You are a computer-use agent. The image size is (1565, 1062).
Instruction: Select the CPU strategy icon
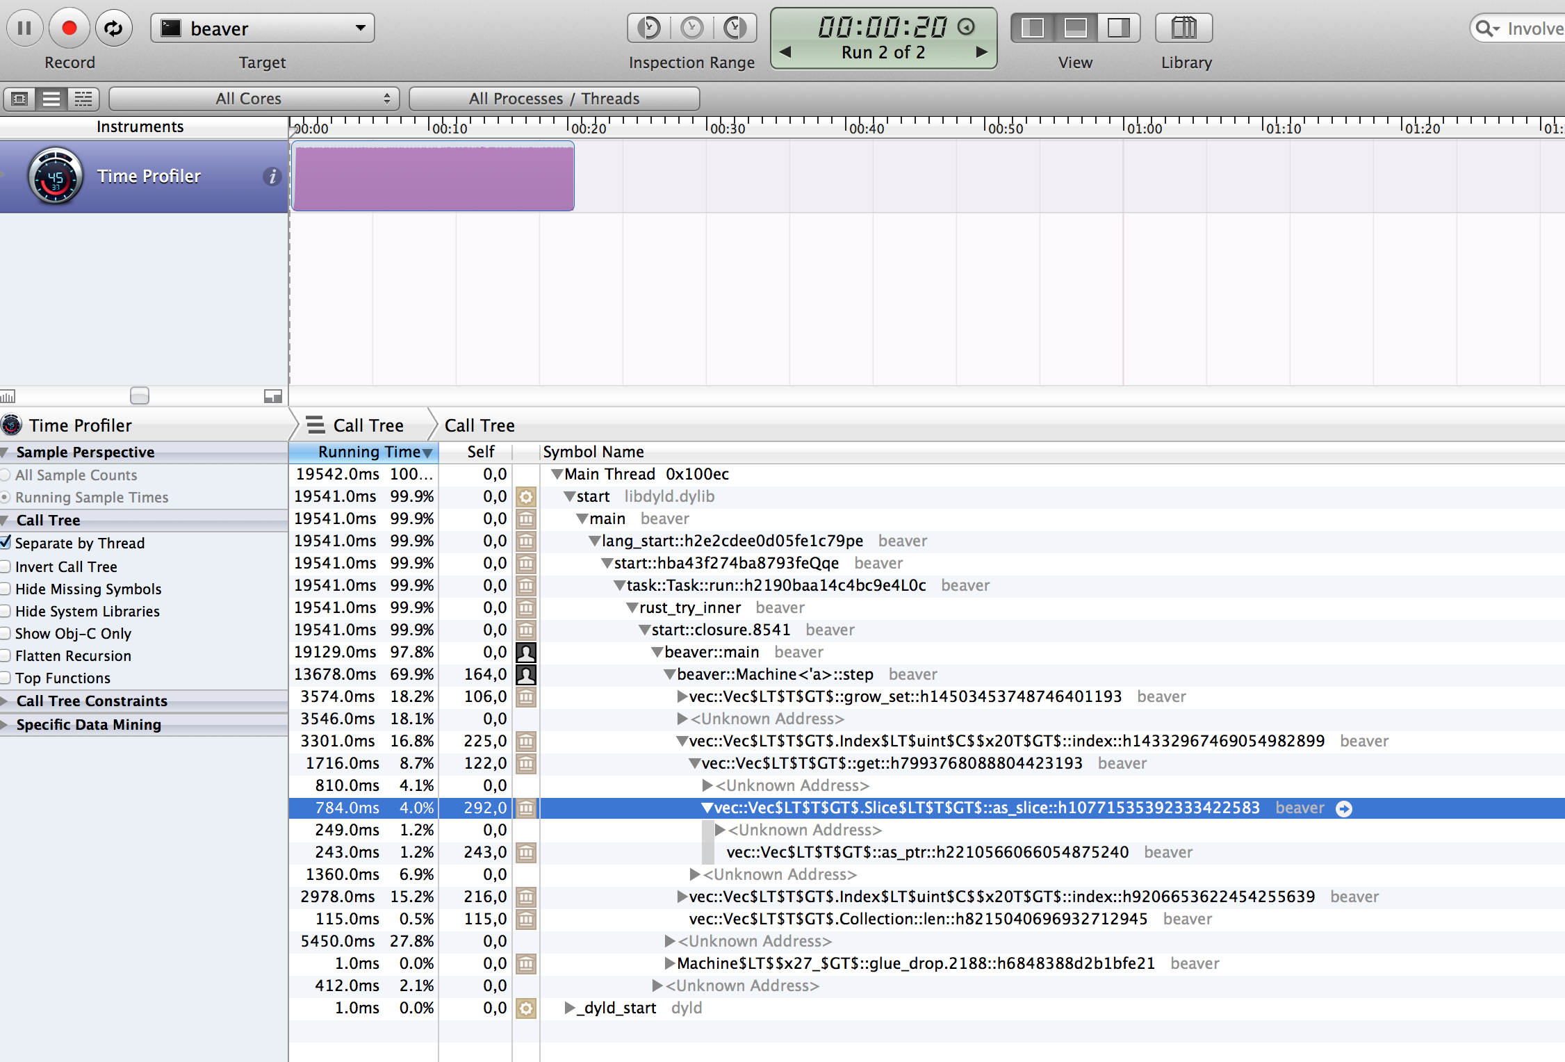[x=19, y=99]
